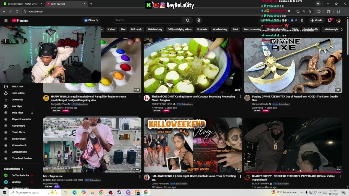Reload the YouTube page
The image size is (349, 196).
[17, 11]
